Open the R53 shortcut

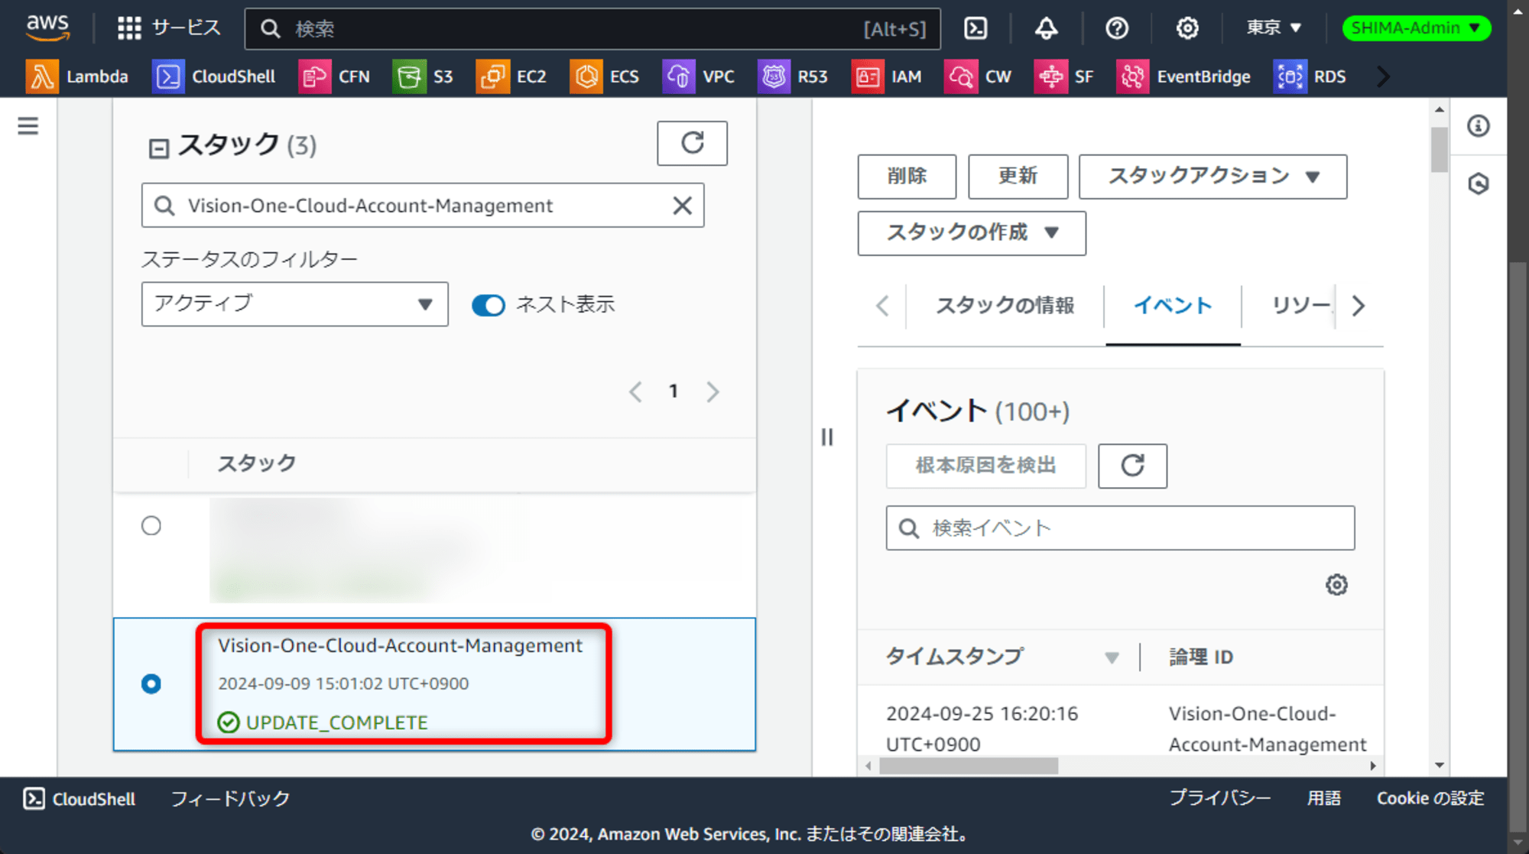tap(793, 76)
